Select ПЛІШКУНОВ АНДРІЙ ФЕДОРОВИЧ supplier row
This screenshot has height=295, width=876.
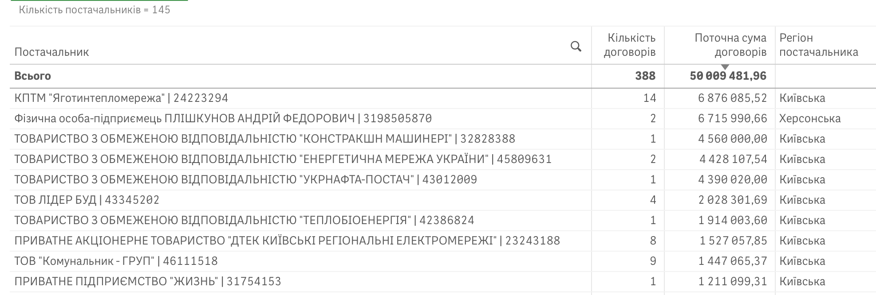pos(223,118)
